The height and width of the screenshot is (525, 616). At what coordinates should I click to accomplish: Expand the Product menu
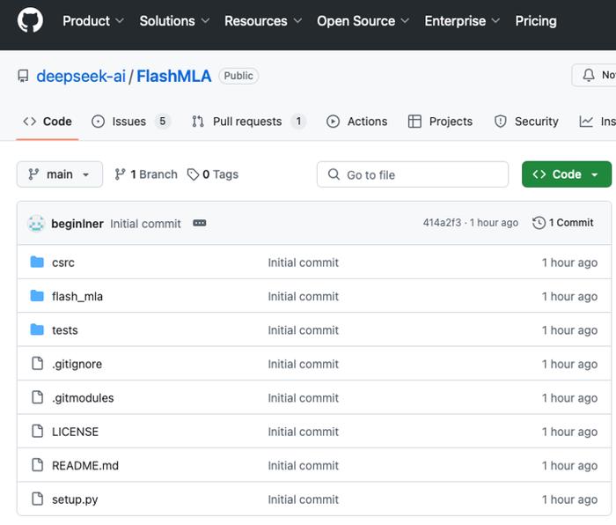pyautogui.click(x=93, y=20)
